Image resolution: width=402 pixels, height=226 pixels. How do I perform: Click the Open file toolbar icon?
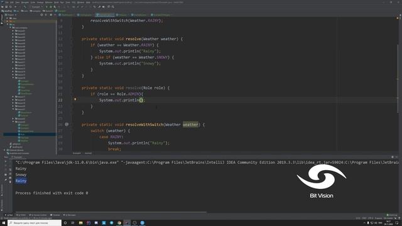[x=3, y=7]
